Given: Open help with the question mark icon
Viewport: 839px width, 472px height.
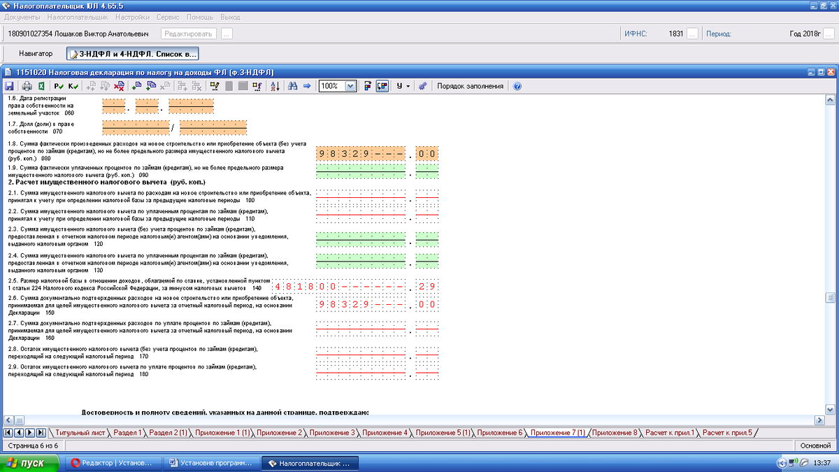Looking at the screenshot, I should coord(517,86).
